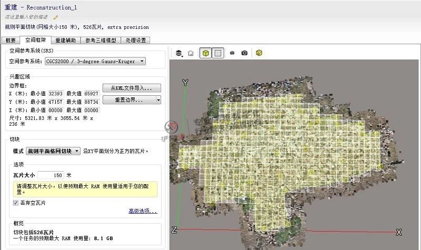Click the Y maximum value field 88734
The width and height of the screenshot is (421, 250).
[91, 102]
